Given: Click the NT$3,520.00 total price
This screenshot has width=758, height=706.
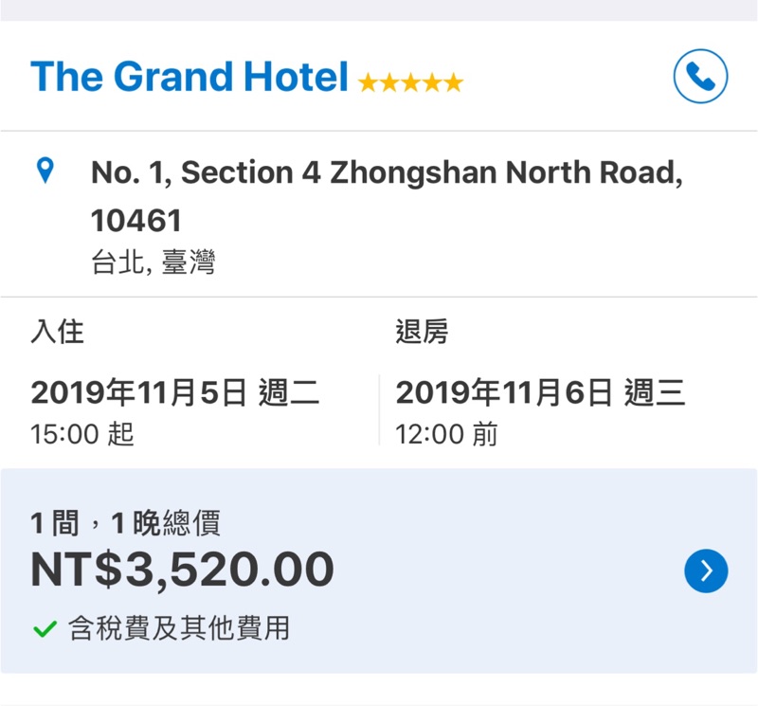Looking at the screenshot, I should [x=182, y=570].
